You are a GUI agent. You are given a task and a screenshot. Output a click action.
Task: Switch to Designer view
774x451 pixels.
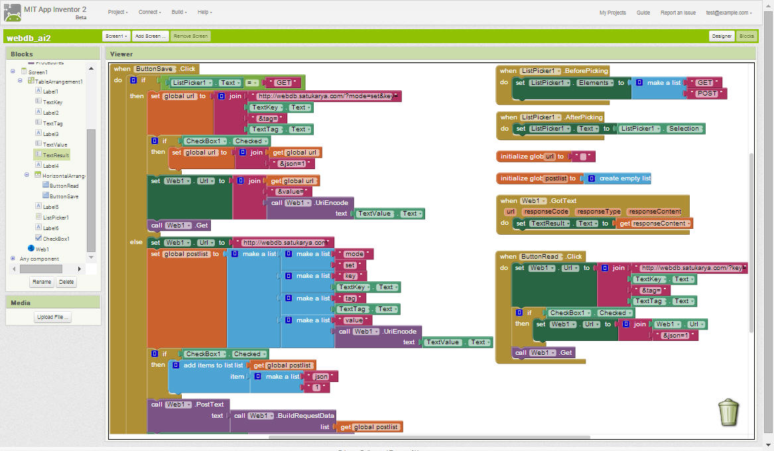(x=721, y=36)
